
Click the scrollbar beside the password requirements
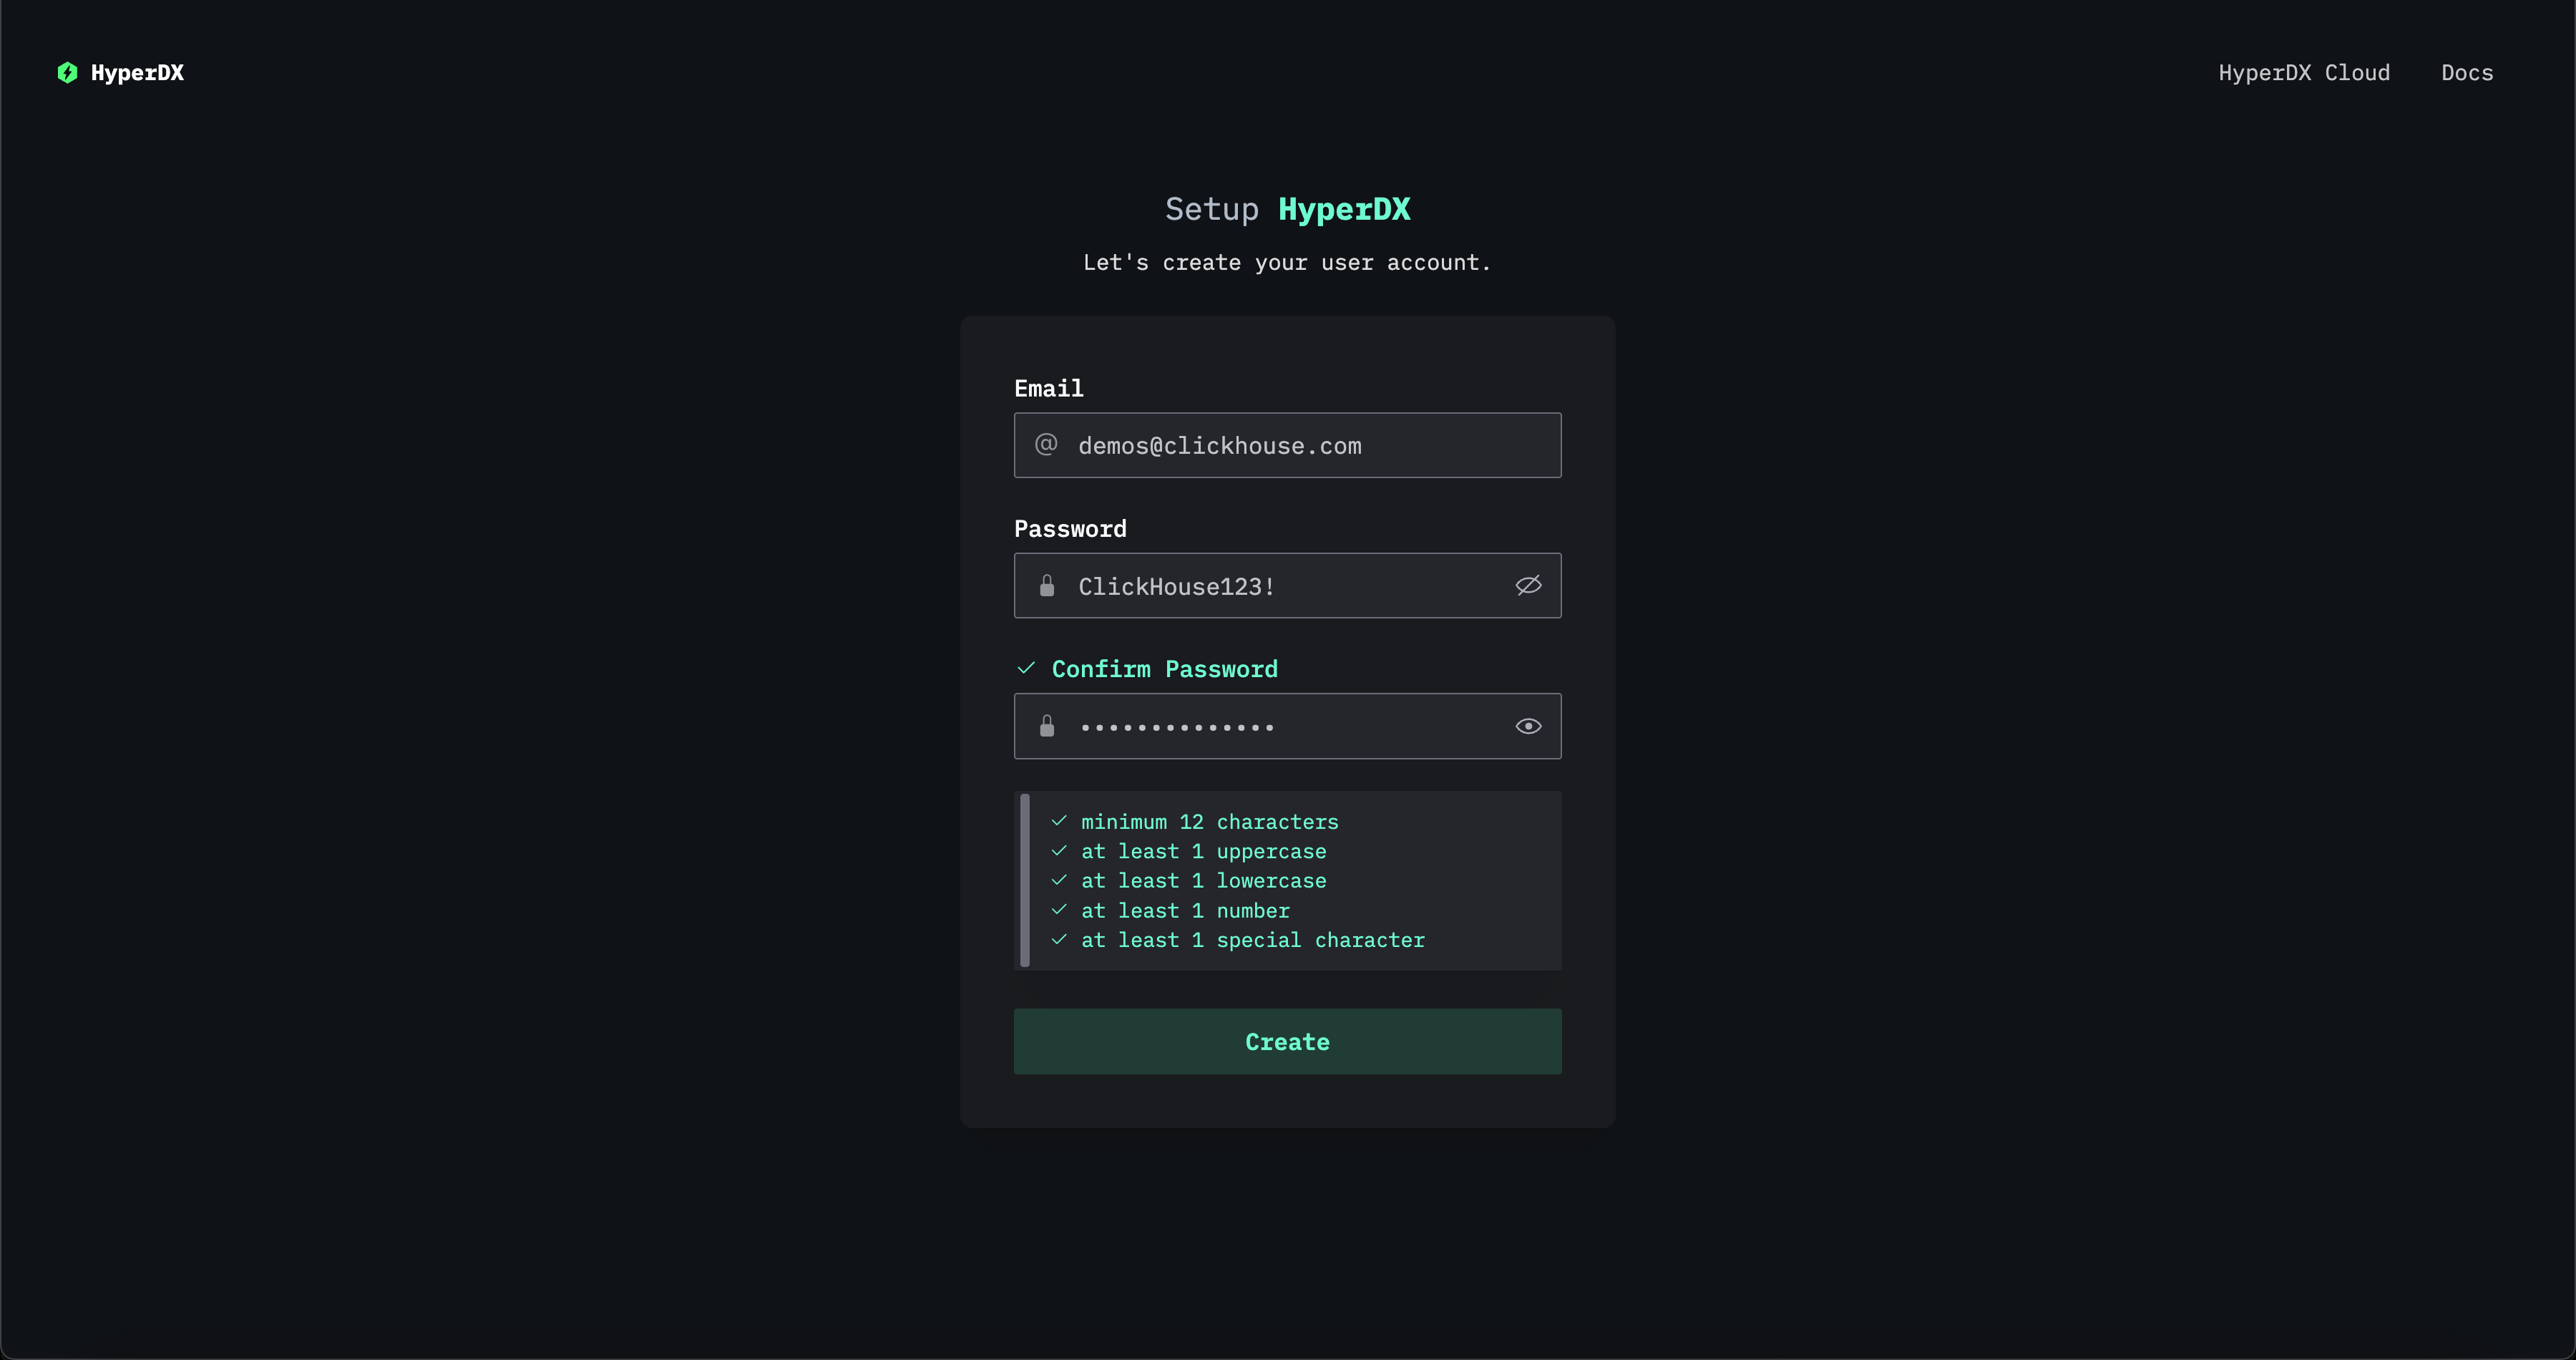point(1025,880)
